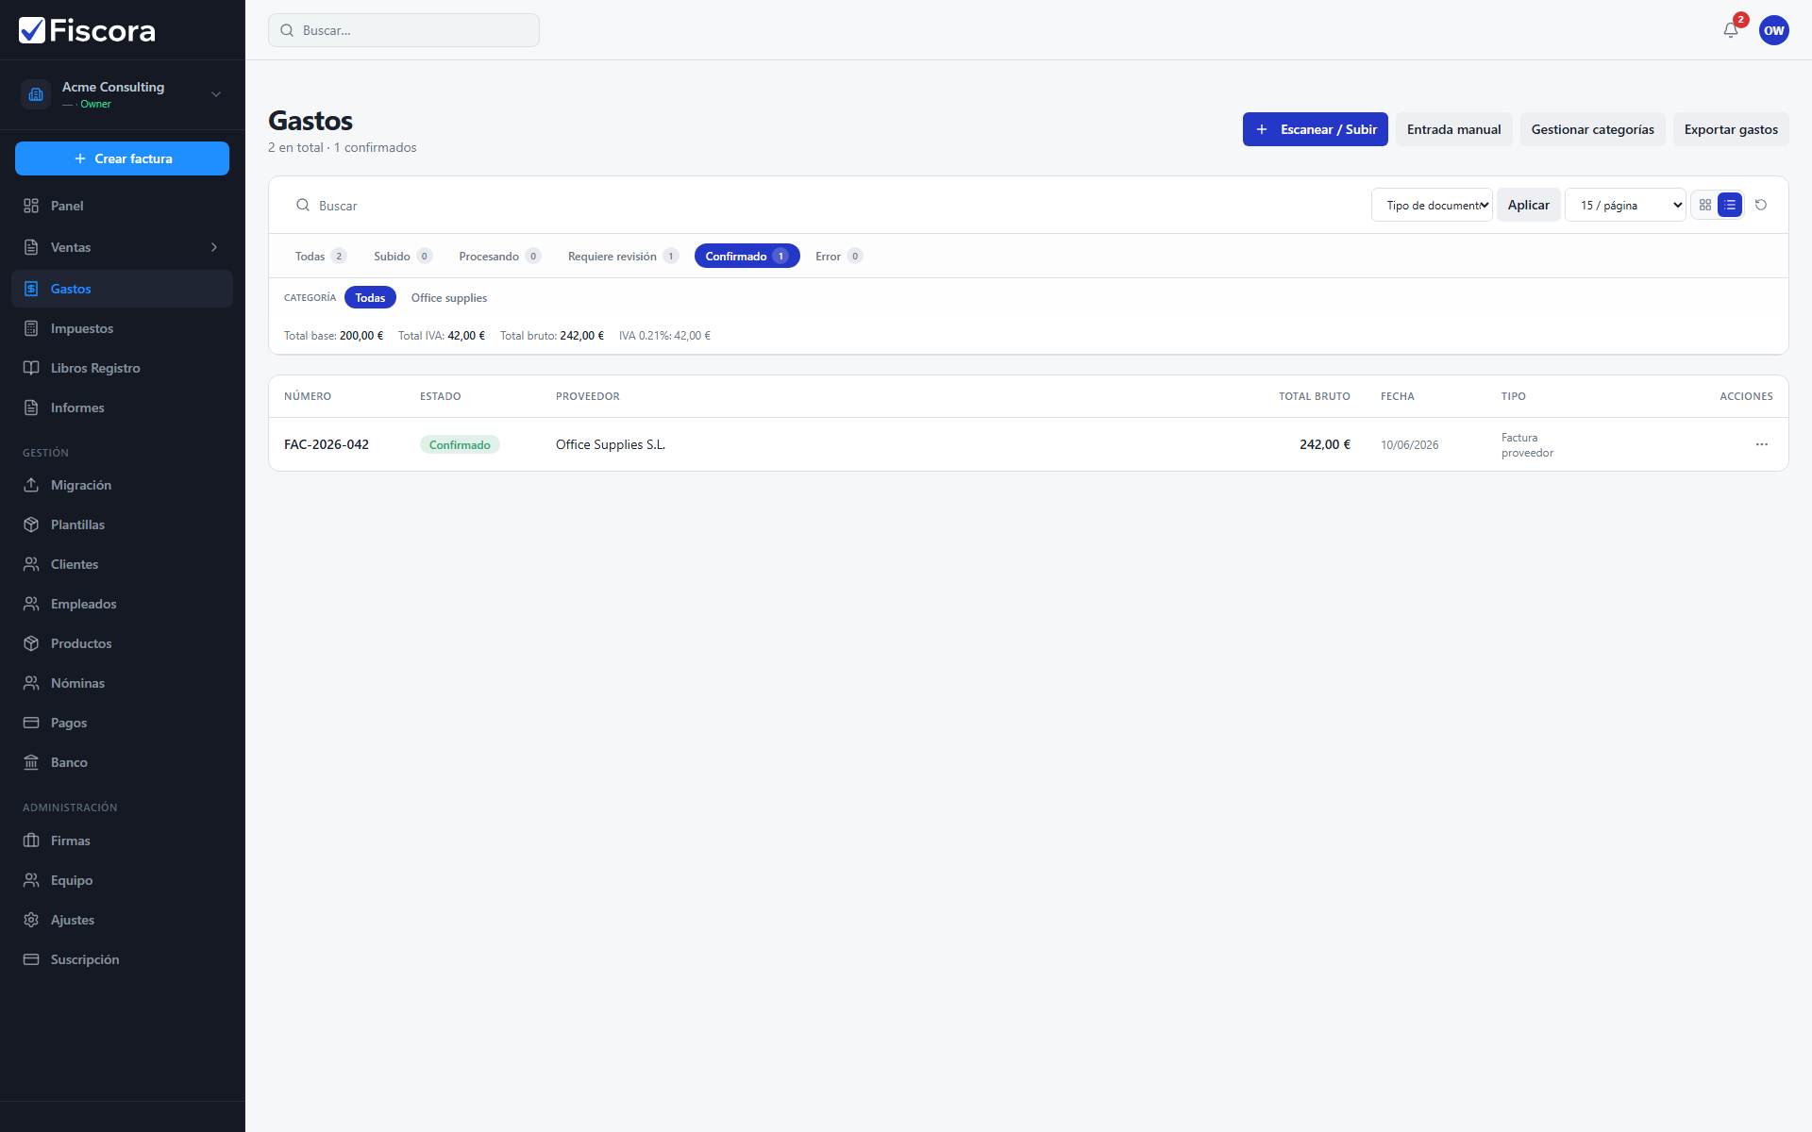Click the Nóminas people icon
This screenshot has height=1132, width=1812.
pos(31,683)
